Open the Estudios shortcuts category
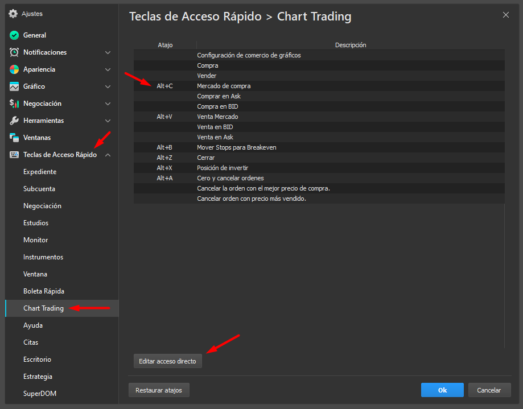The image size is (523, 409). point(36,223)
